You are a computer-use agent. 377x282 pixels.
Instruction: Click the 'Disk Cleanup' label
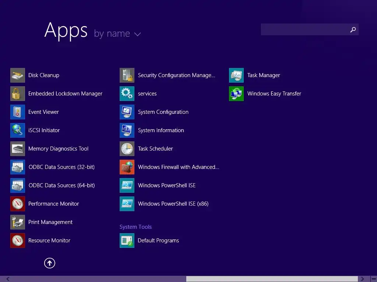44,75
